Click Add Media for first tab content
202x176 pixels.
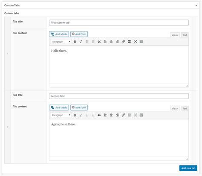click(59, 34)
